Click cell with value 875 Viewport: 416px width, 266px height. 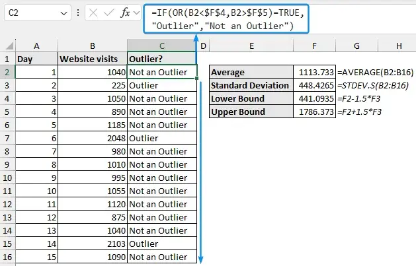[x=93, y=217]
